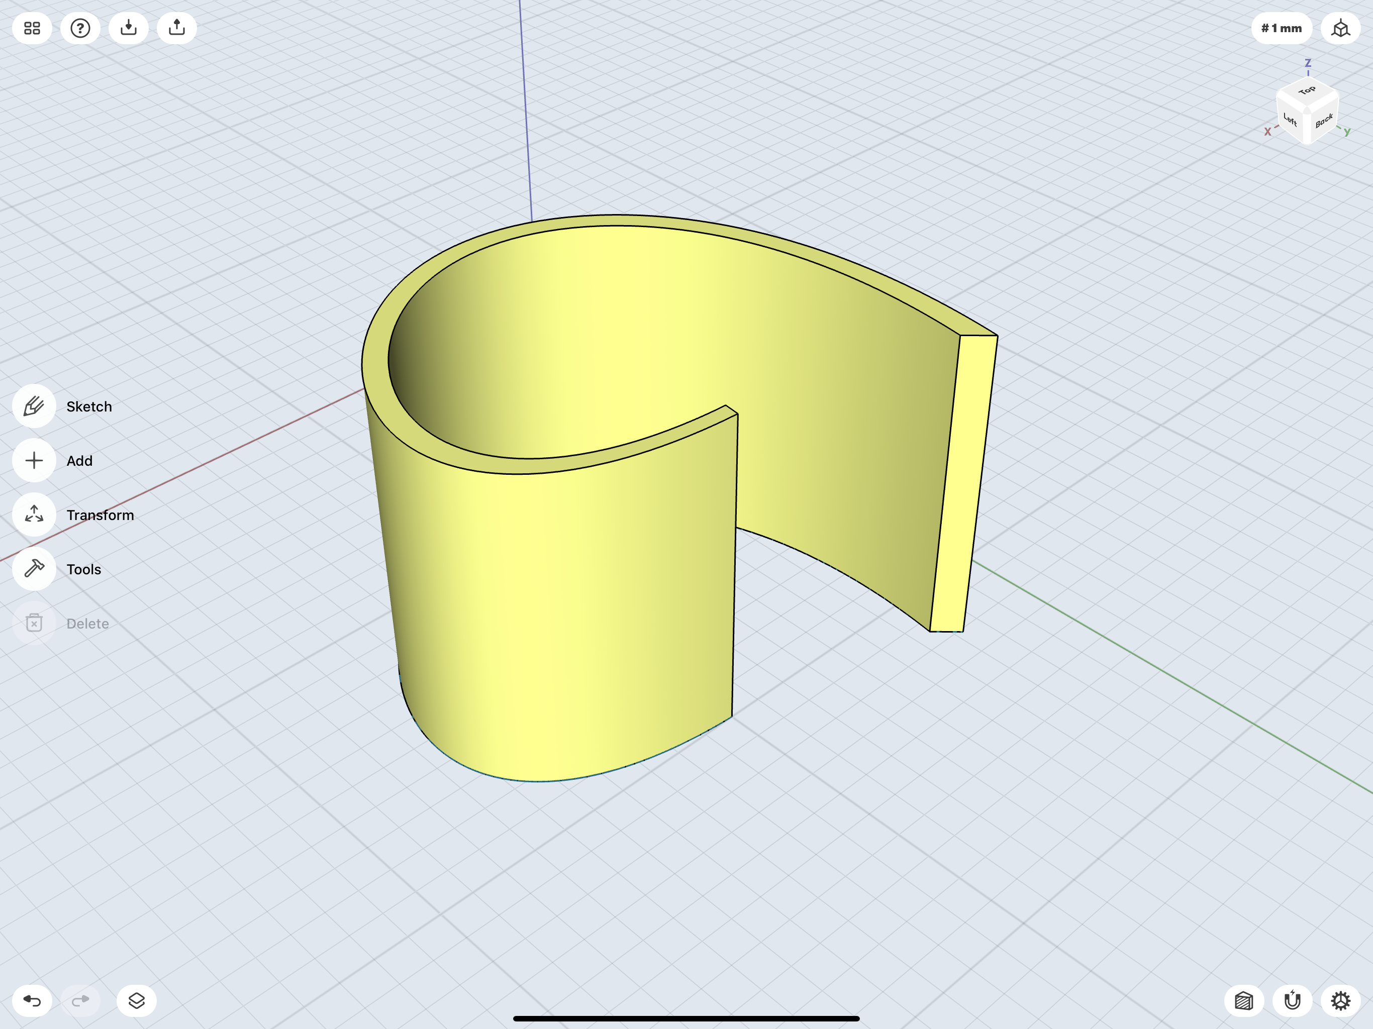Tap the export share icon
This screenshot has width=1373, height=1029.
(177, 29)
